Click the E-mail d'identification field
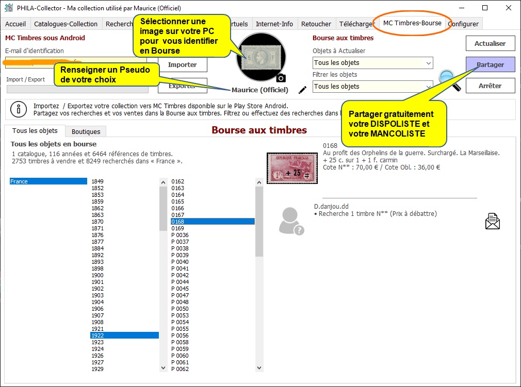The height and width of the screenshot is (387, 521). pyautogui.click(x=76, y=62)
